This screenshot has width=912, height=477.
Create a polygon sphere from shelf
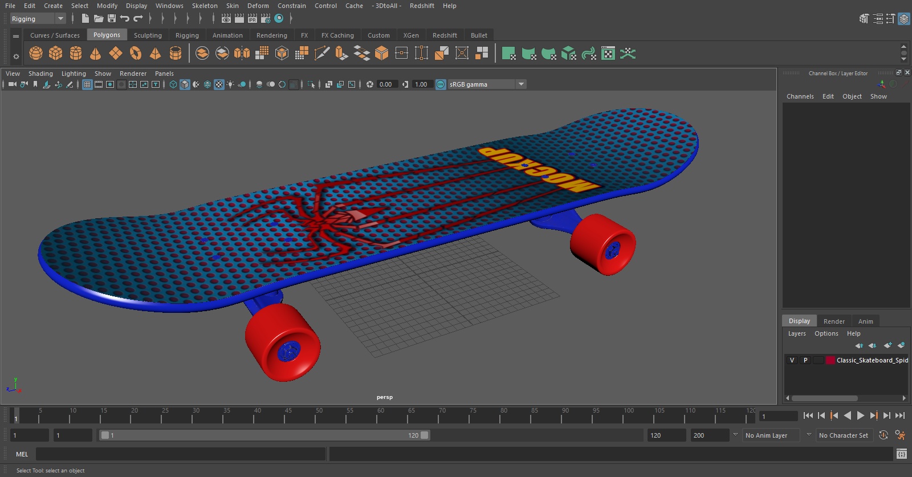tap(36, 54)
